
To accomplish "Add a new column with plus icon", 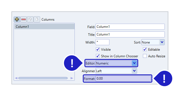I will 17,19.
